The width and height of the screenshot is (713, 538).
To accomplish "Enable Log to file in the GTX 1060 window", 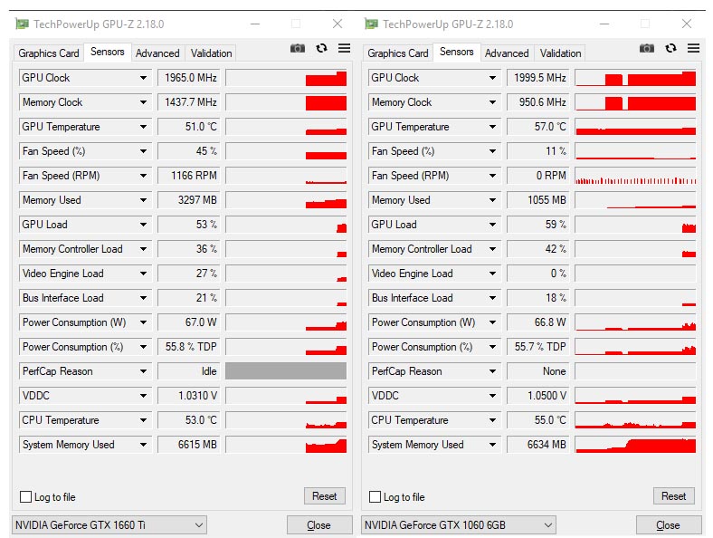I will pyautogui.click(x=376, y=496).
